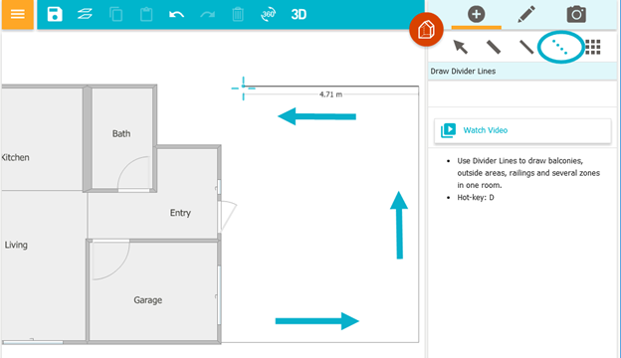Viewport: 621px width, 358px height.
Task: Open the 360 degree view
Action: pos(268,14)
